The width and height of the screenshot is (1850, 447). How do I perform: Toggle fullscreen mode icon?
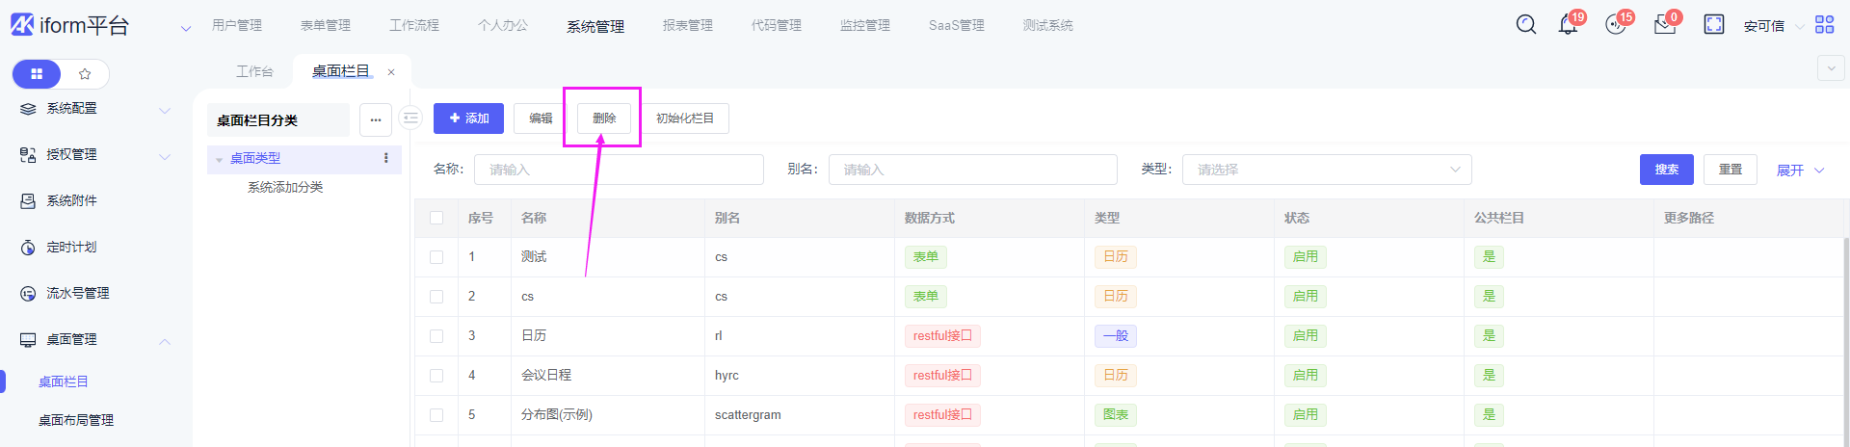[1713, 25]
